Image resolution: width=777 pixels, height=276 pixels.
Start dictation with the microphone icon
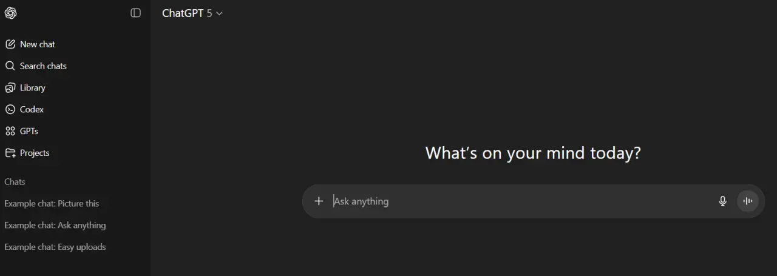(722, 201)
